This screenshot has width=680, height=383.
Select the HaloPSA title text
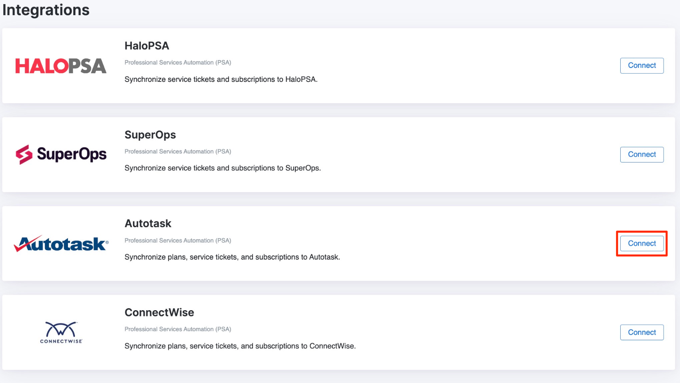click(x=147, y=46)
